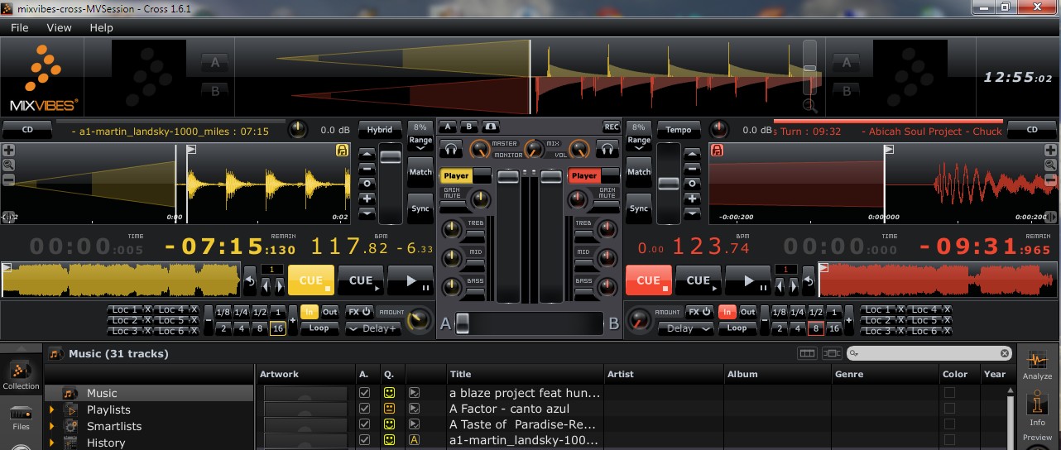The width and height of the screenshot is (1061, 450).
Task: Click channel A volume fader handle in mixer
Action: [509, 176]
